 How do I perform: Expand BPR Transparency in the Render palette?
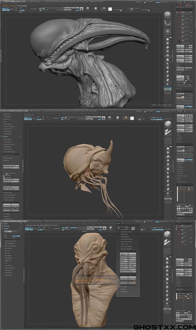(x=10, y=246)
